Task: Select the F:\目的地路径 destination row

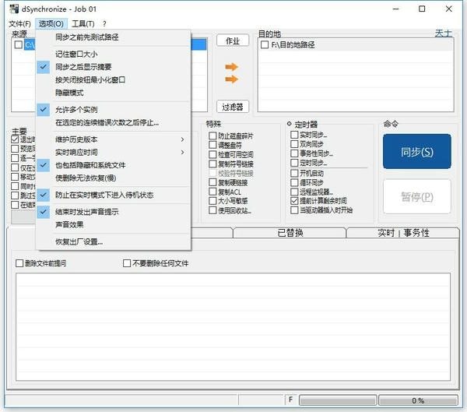Action: (356, 45)
